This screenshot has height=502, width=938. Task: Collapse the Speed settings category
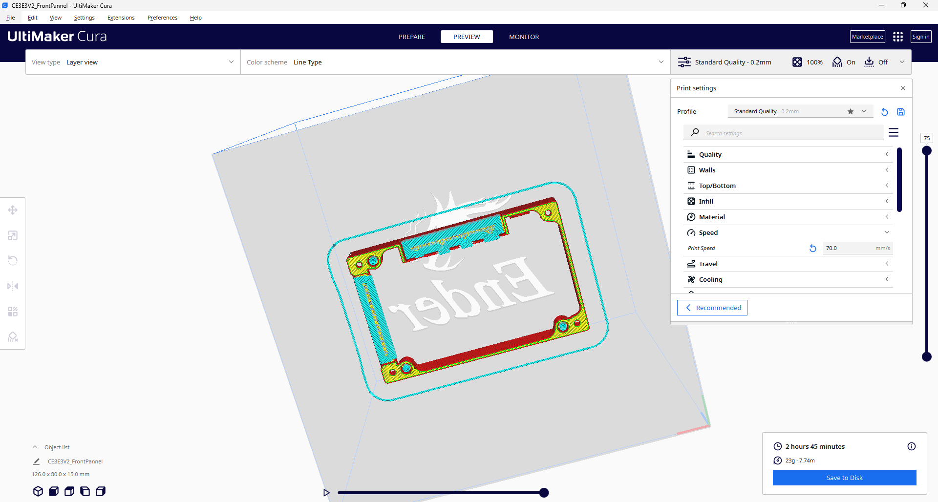coord(788,232)
